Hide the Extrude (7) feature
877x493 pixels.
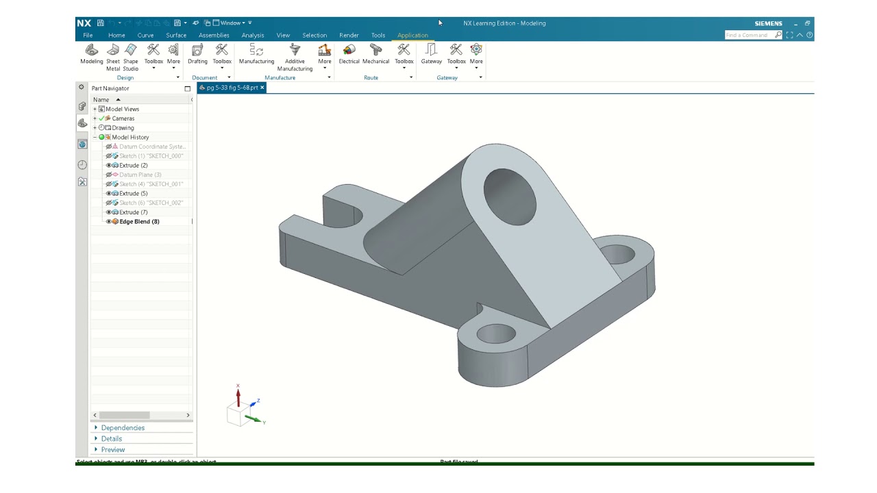pyautogui.click(x=108, y=212)
